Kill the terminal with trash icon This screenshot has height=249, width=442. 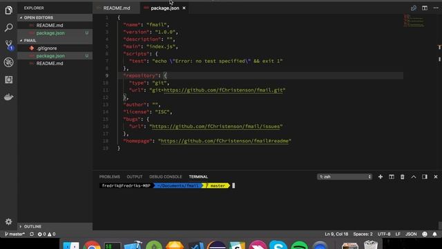[x=402, y=177]
